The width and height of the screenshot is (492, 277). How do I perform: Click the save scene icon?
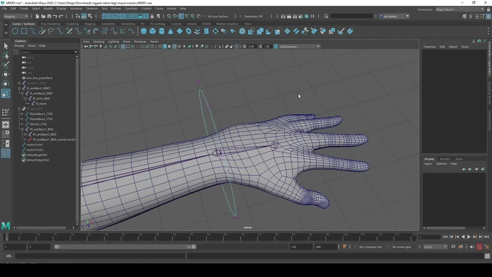(49, 16)
